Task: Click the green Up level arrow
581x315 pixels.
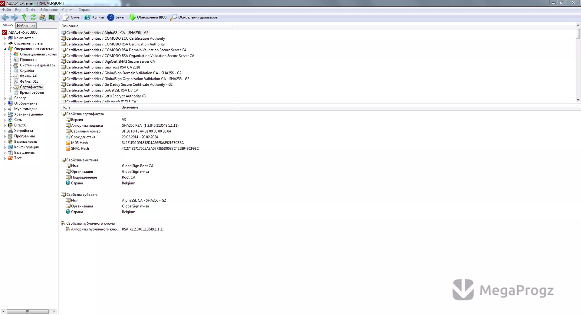Action: click(x=24, y=17)
